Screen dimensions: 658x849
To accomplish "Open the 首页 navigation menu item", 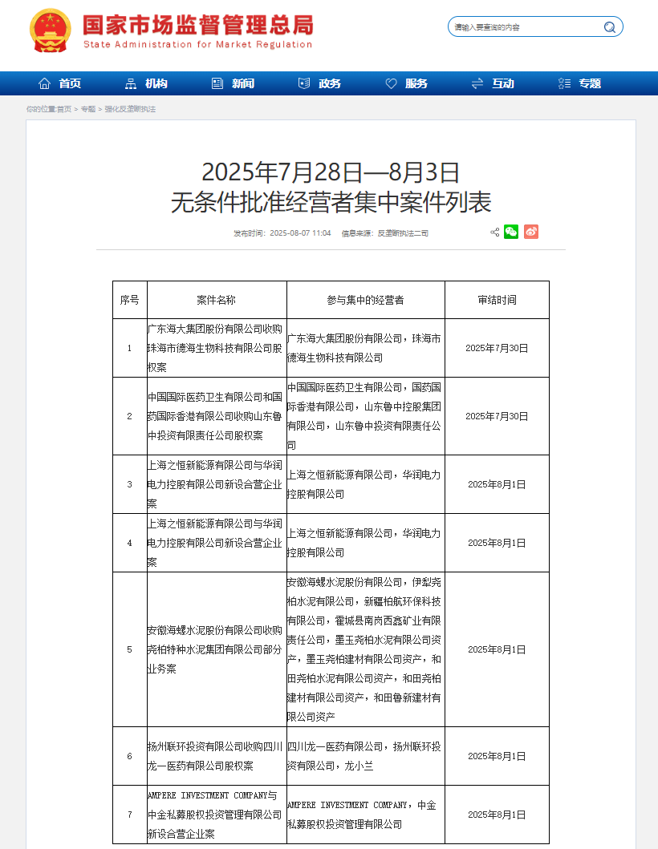I will 70,83.
